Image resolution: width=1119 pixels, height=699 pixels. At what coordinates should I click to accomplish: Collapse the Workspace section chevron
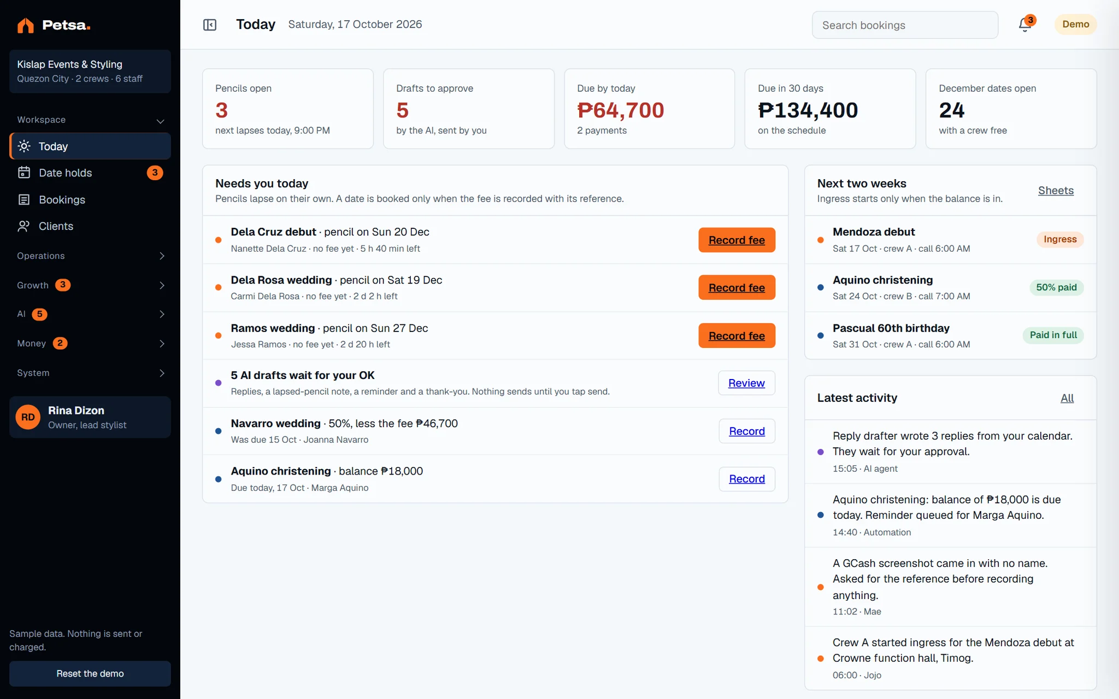pos(160,121)
